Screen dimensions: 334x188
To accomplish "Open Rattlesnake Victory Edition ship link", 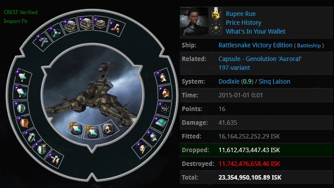I will click(255, 45).
